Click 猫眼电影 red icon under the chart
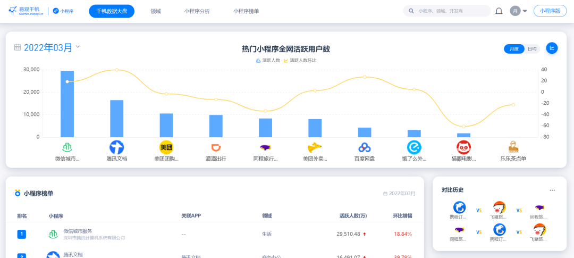 point(463,147)
